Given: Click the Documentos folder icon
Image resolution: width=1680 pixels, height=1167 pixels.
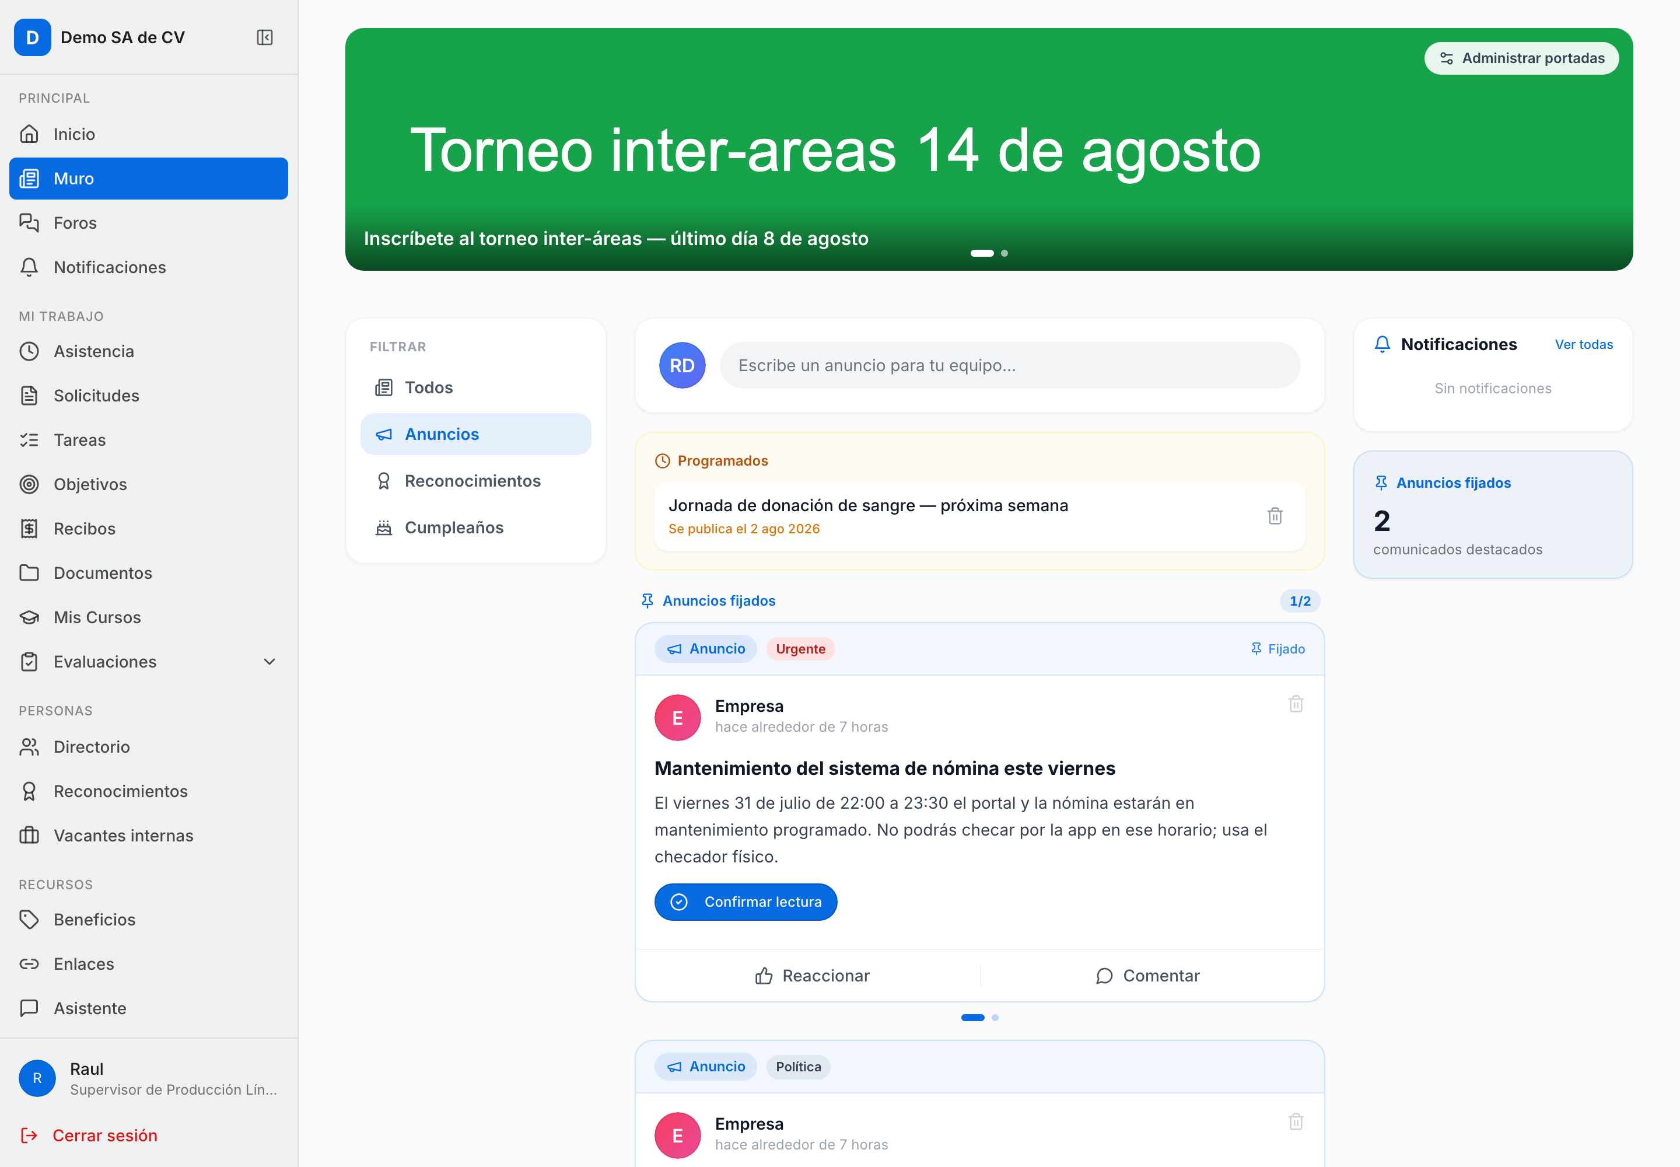Looking at the screenshot, I should click(x=29, y=572).
